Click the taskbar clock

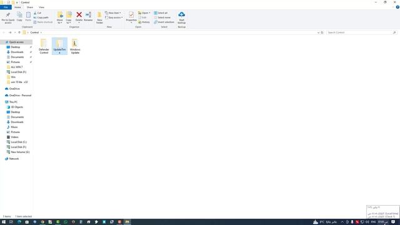[382, 222]
